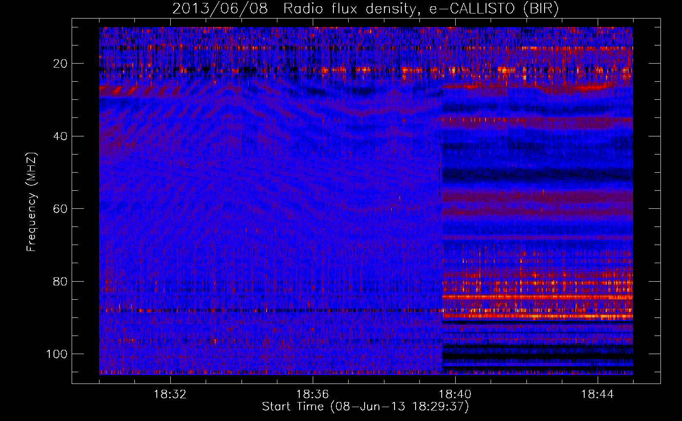
Task: Click the plot title '2013/06/08 Radio flux density, e-CALLISTO (BIR)'
Action: tap(365, 9)
